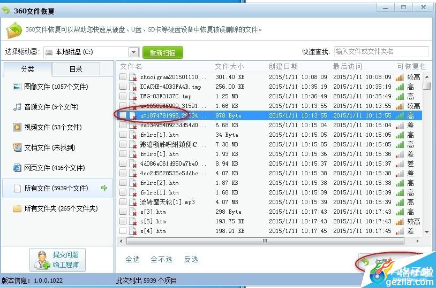Viewport: 436px width, 288px height.
Task: Click recoverability bars icon for zhucigram row
Action: pos(400,77)
